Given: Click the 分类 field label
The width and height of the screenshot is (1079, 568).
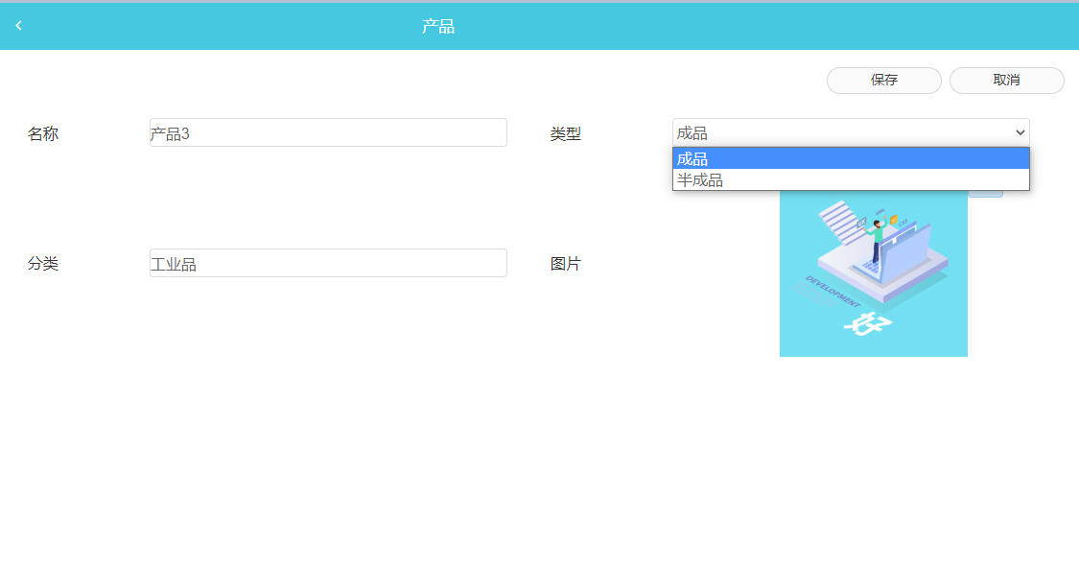Looking at the screenshot, I should click(x=42, y=264).
